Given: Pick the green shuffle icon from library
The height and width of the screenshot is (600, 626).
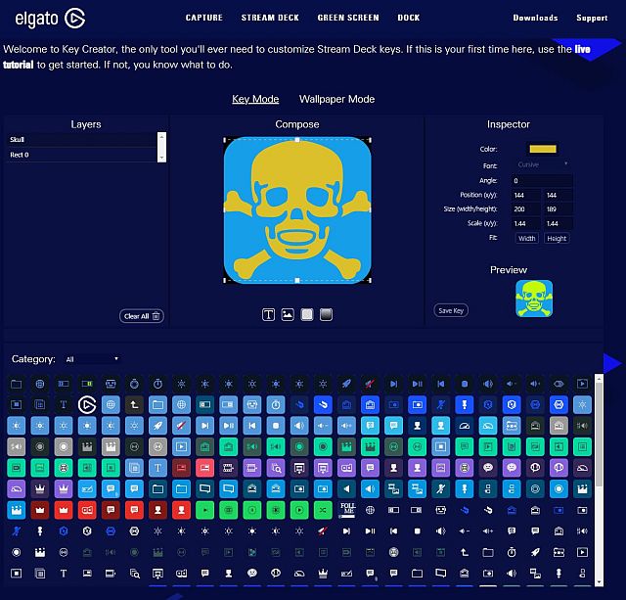Looking at the screenshot, I should coord(325,510).
